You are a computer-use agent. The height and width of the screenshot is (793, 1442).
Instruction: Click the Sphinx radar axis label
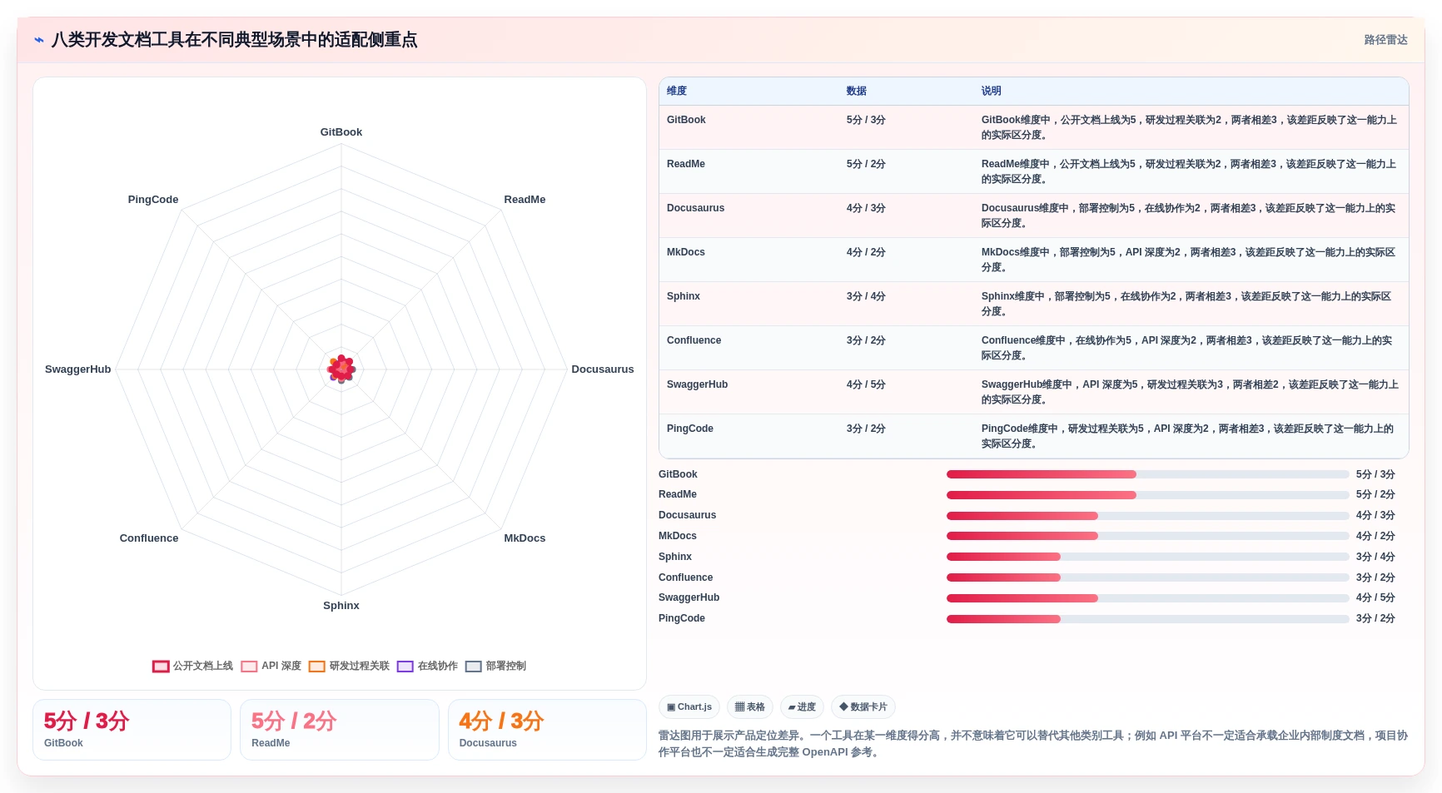pos(341,606)
